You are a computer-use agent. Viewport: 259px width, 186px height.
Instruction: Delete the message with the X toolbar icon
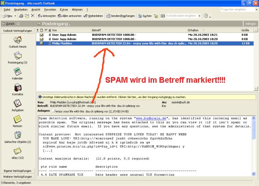pyautogui.click(x=32, y=16)
